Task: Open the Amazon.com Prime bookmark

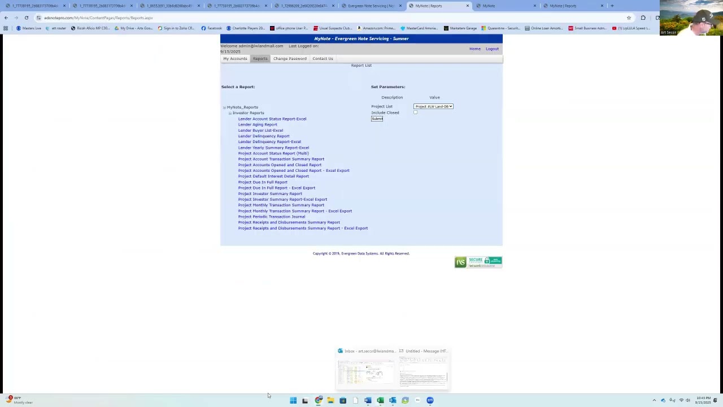Action: click(376, 28)
